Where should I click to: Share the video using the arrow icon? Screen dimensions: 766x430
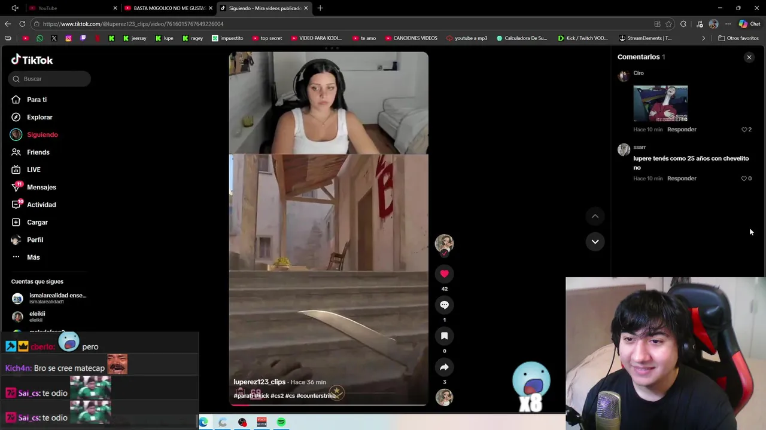[444, 367]
